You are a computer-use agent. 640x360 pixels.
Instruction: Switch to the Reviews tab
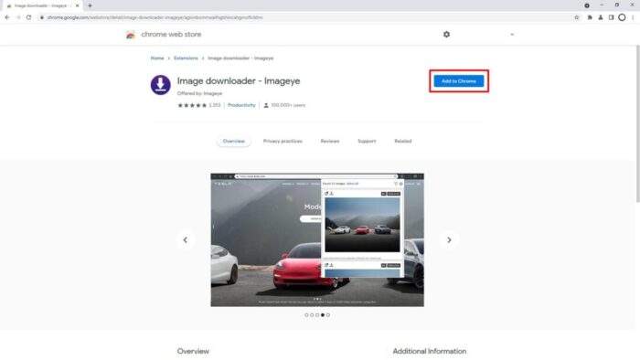pos(330,141)
